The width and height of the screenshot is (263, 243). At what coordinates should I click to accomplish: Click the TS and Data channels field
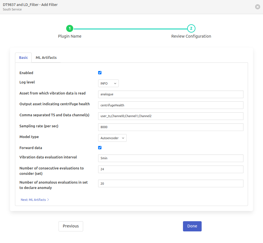point(171,116)
